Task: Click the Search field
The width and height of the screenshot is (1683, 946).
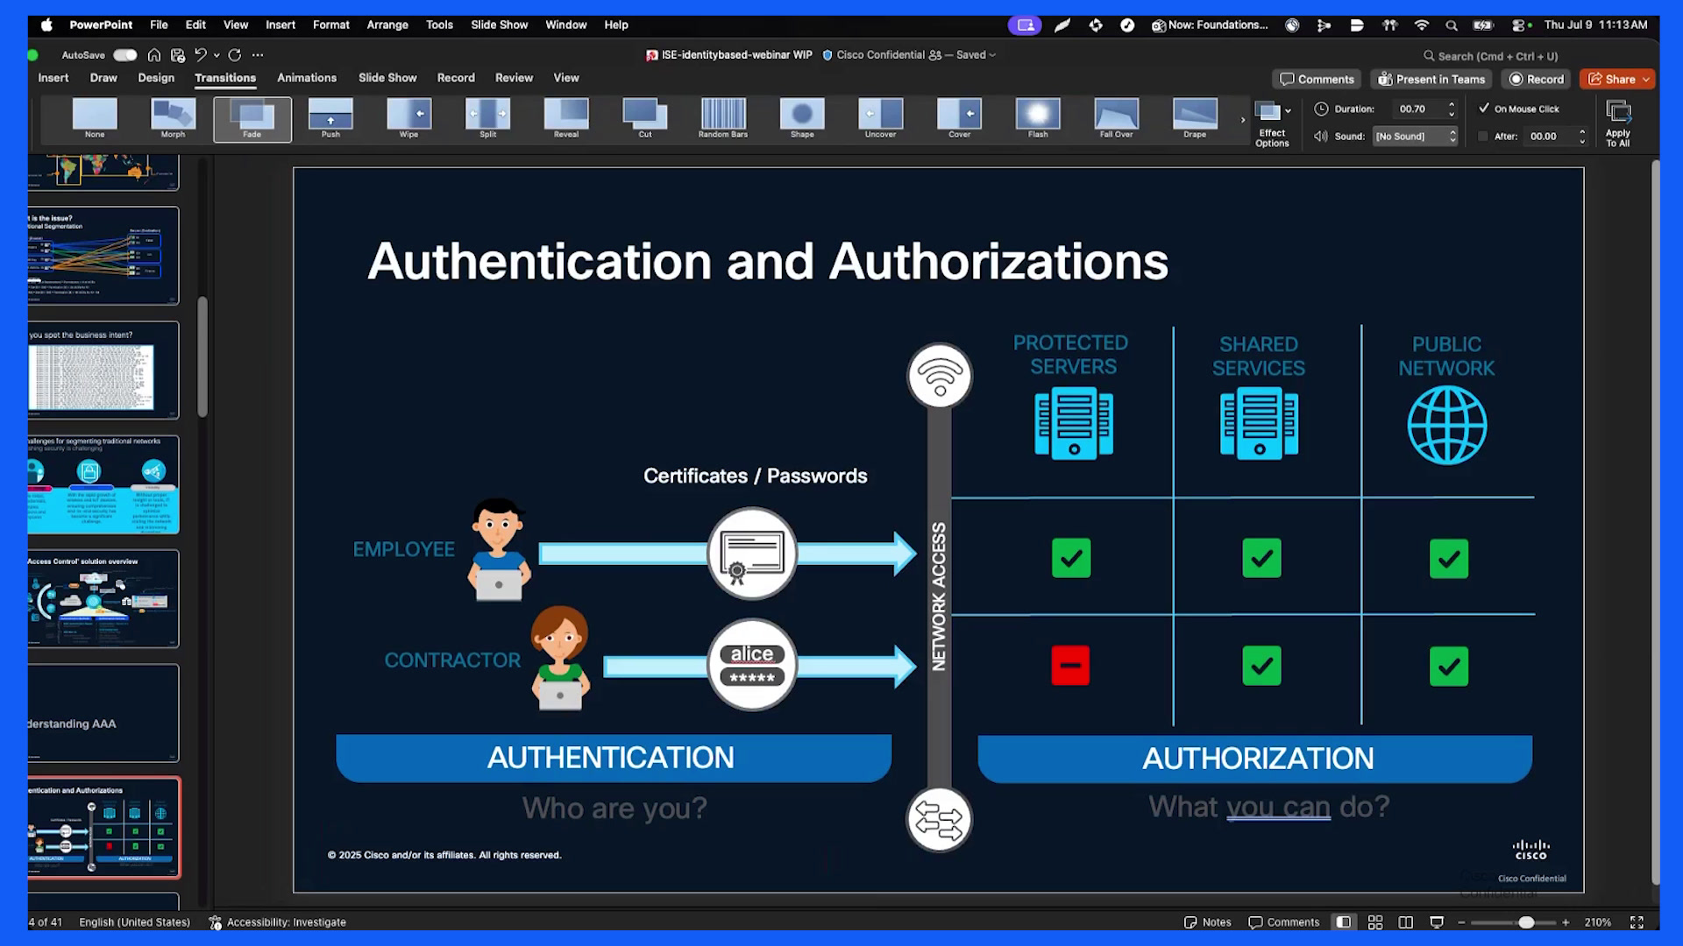Action: click(x=1490, y=56)
